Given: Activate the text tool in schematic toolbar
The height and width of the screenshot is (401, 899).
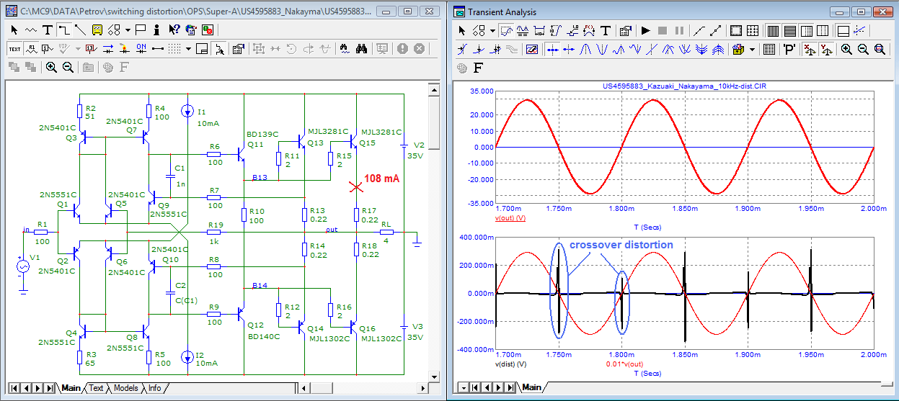Looking at the screenshot, I should pos(47,30).
